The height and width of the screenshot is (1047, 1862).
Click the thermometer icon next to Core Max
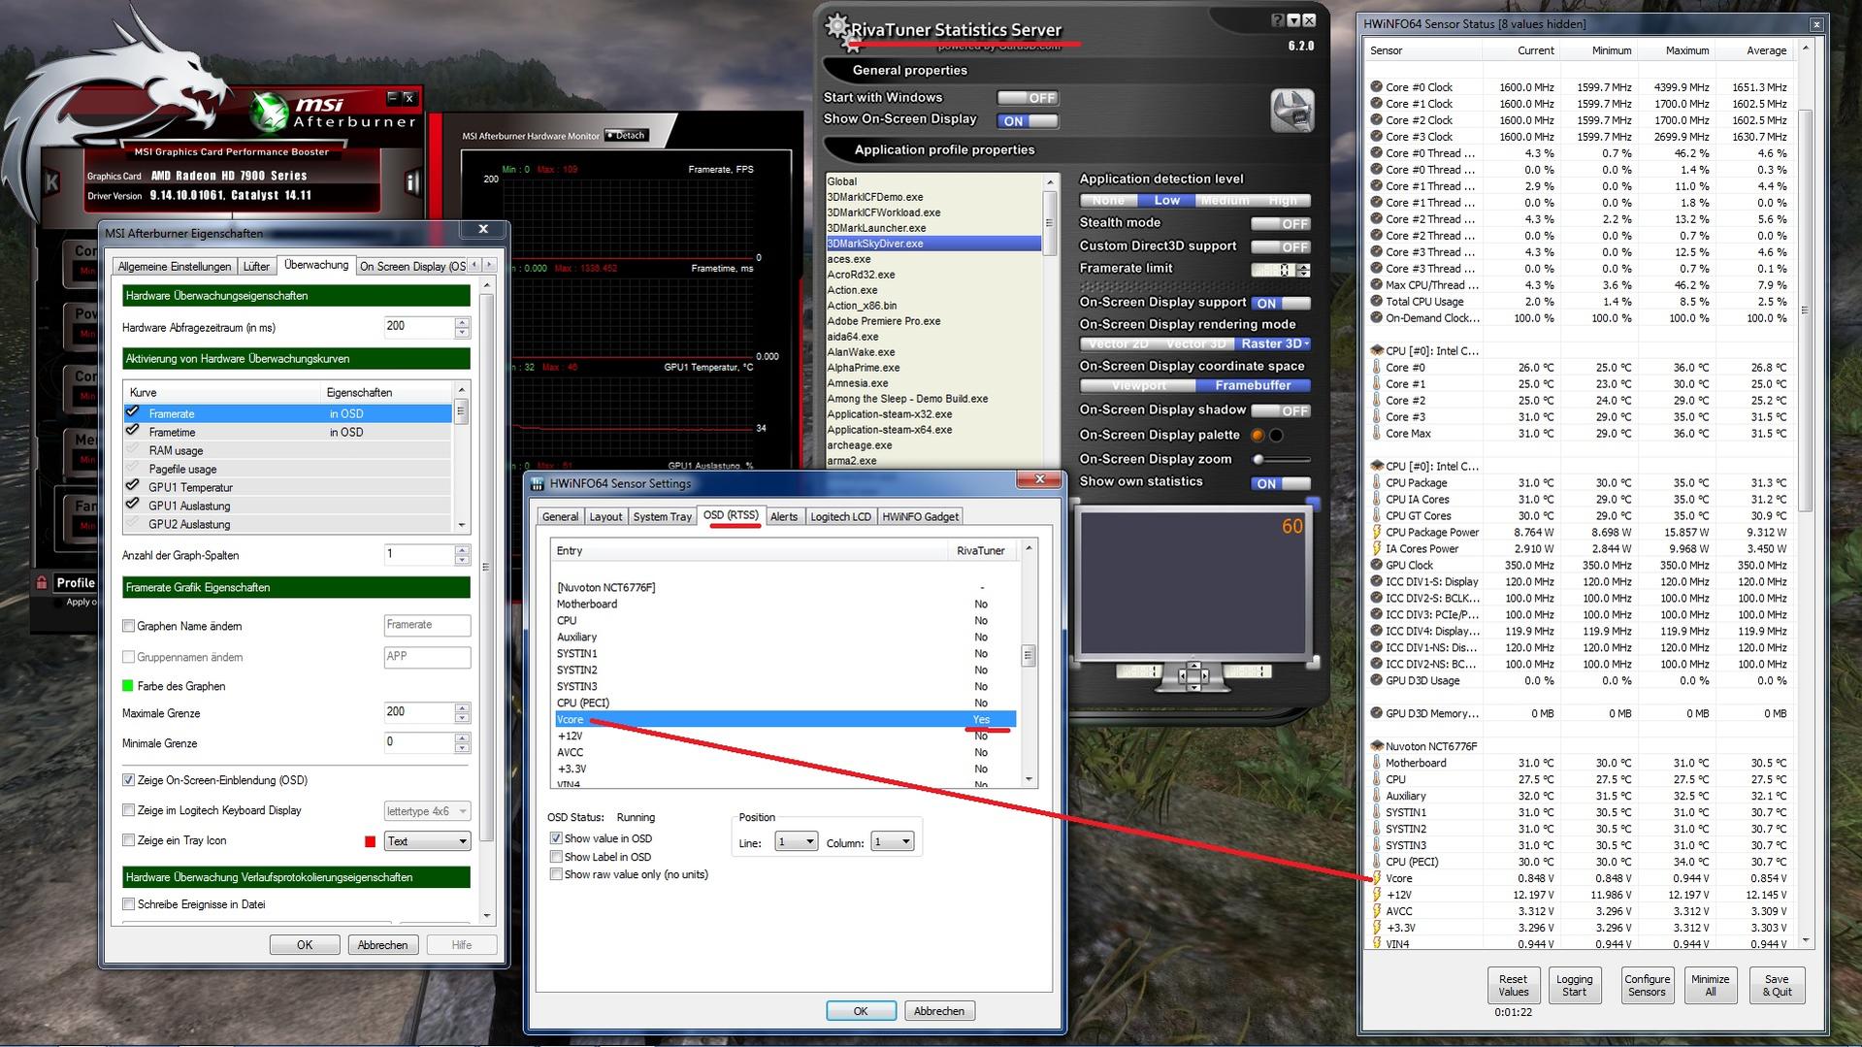tap(1376, 433)
